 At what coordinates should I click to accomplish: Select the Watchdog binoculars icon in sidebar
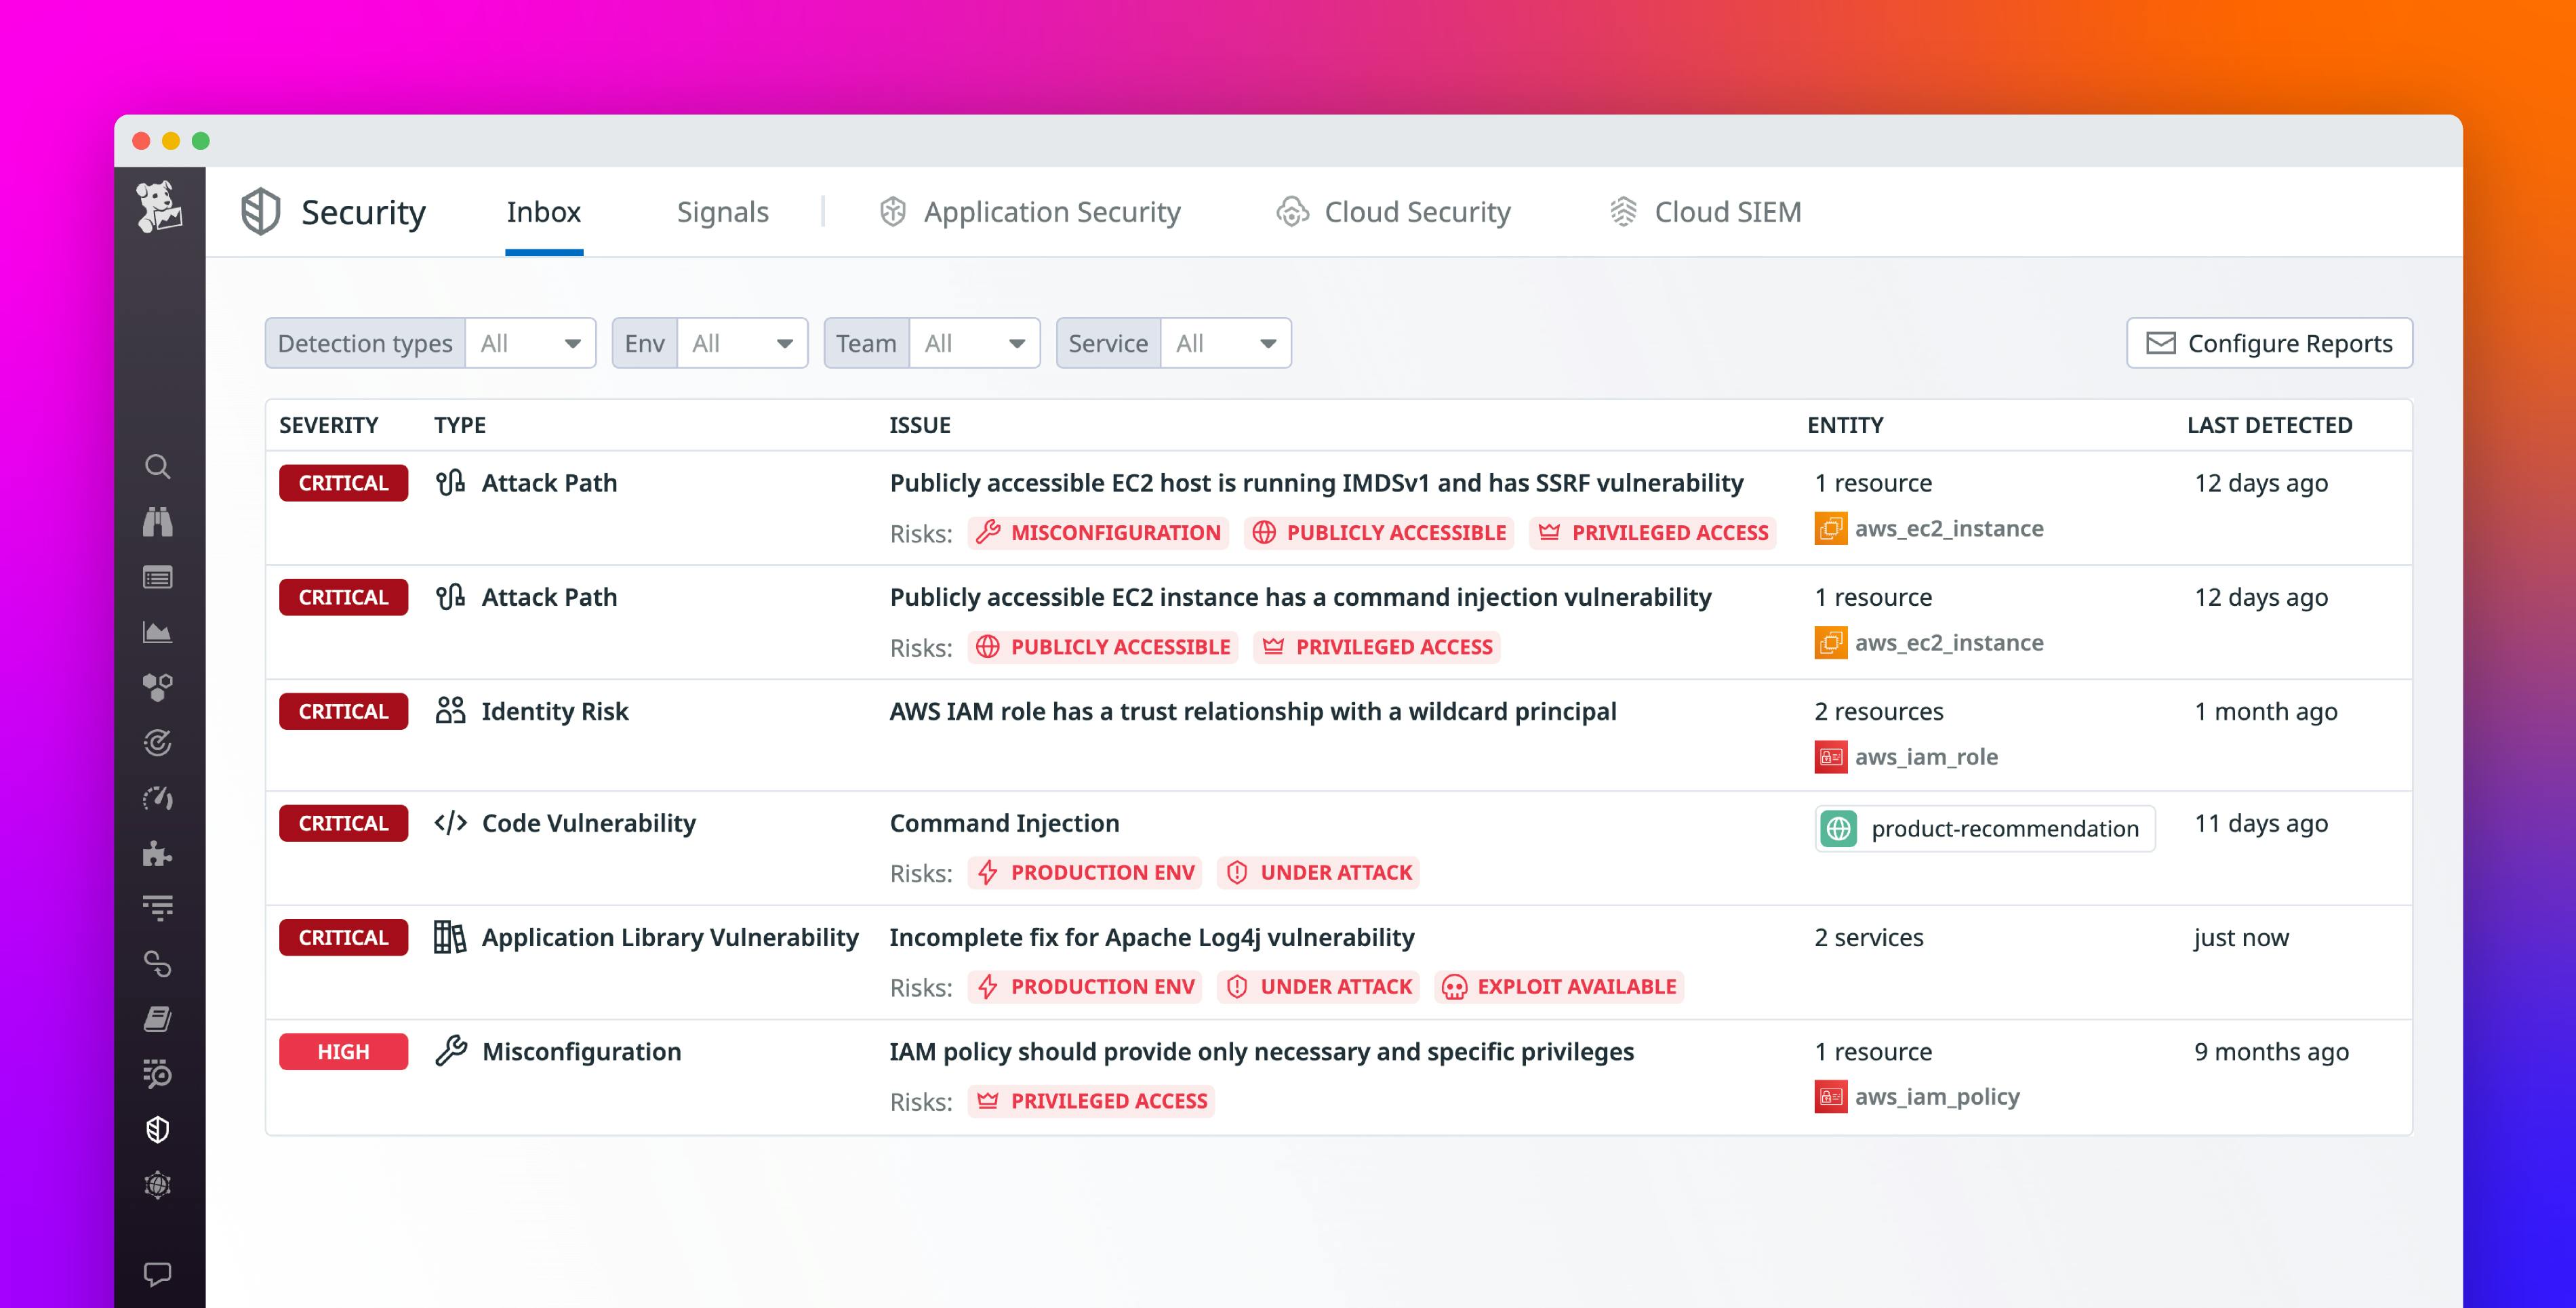pos(158,522)
